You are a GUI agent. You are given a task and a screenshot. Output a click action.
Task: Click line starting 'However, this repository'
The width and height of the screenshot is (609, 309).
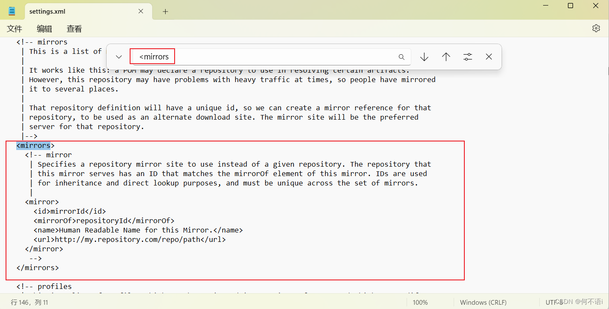pyautogui.click(x=232, y=79)
